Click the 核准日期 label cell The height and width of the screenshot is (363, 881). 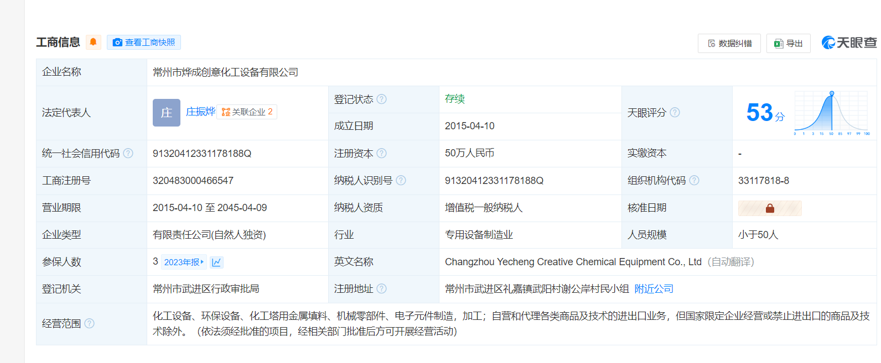tap(677, 208)
